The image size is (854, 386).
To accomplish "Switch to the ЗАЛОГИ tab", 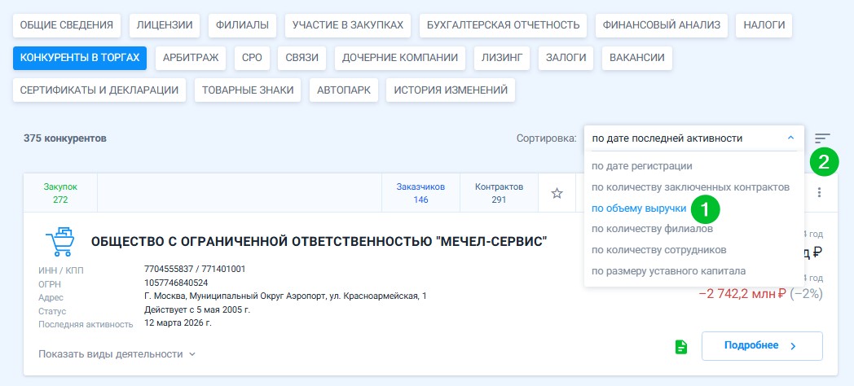I will tap(566, 58).
